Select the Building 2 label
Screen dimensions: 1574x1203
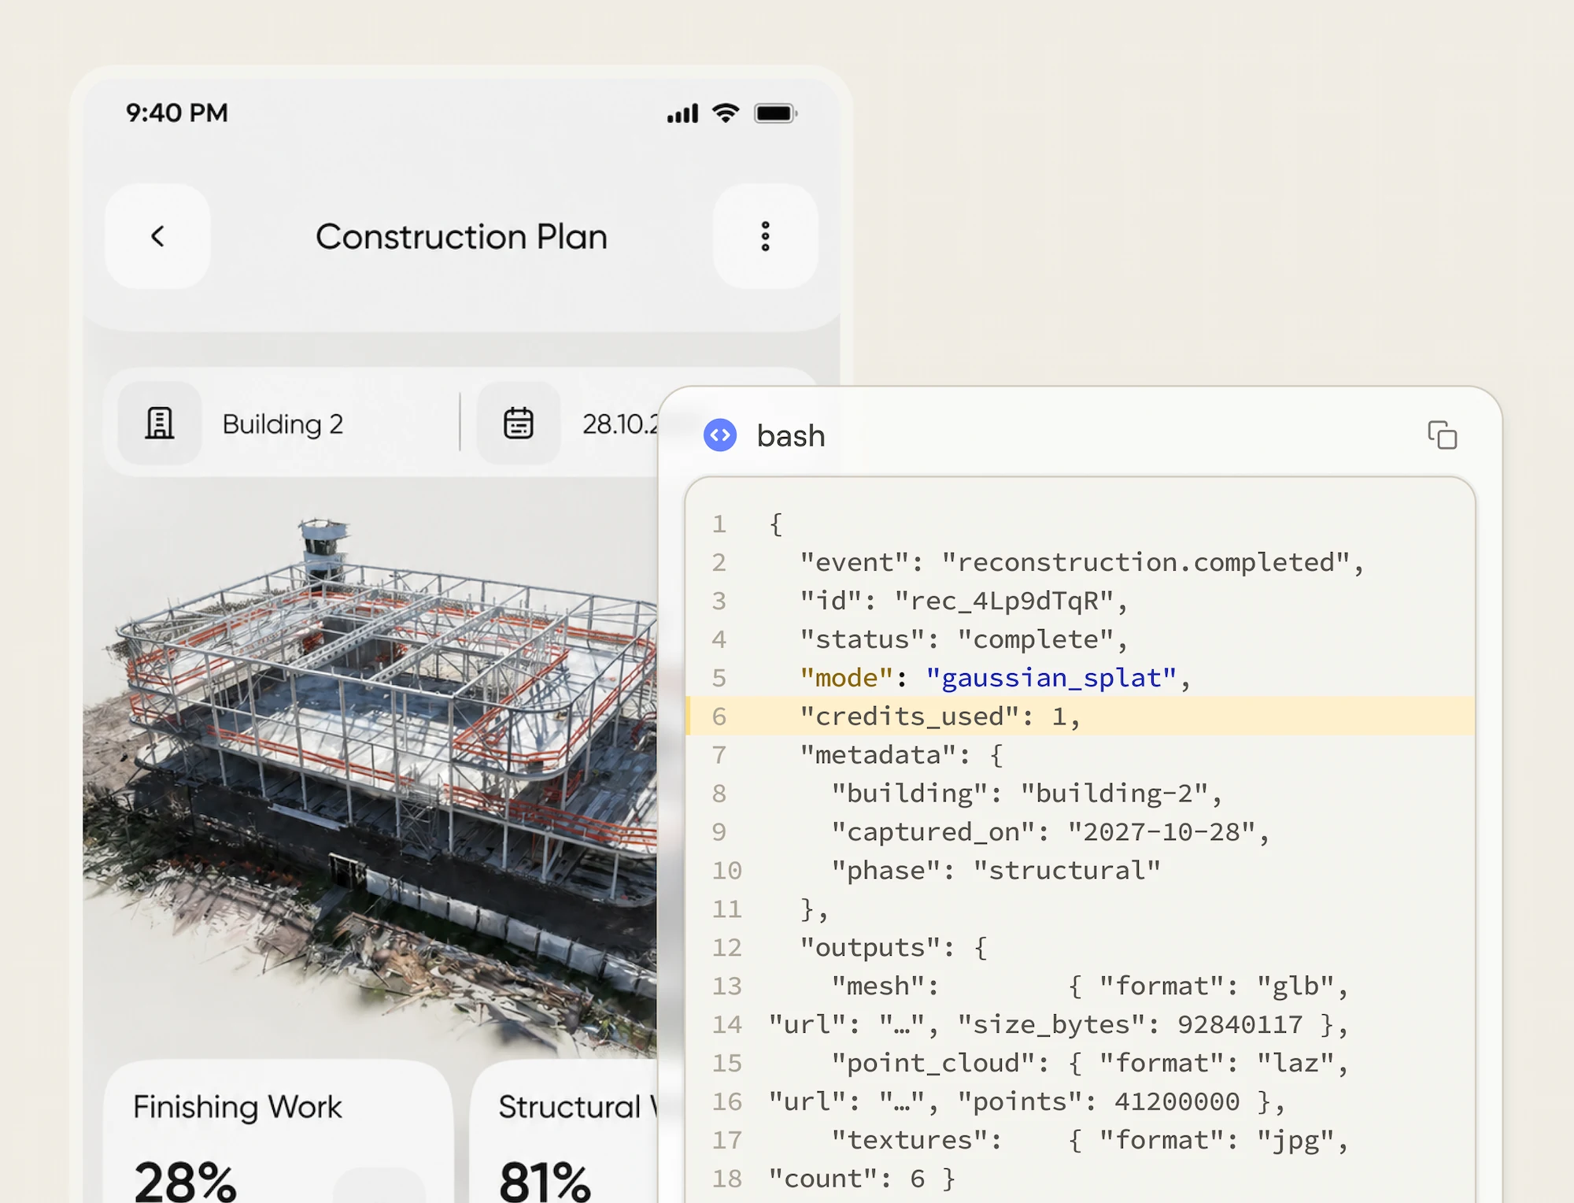[x=283, y=424]
